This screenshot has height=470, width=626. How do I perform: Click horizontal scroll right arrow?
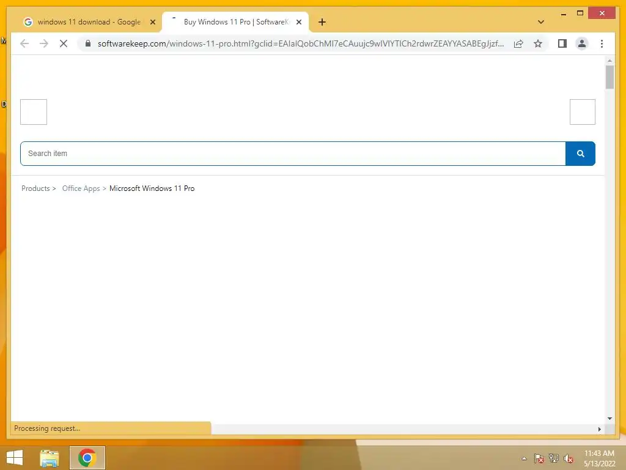tap(599, 429)
